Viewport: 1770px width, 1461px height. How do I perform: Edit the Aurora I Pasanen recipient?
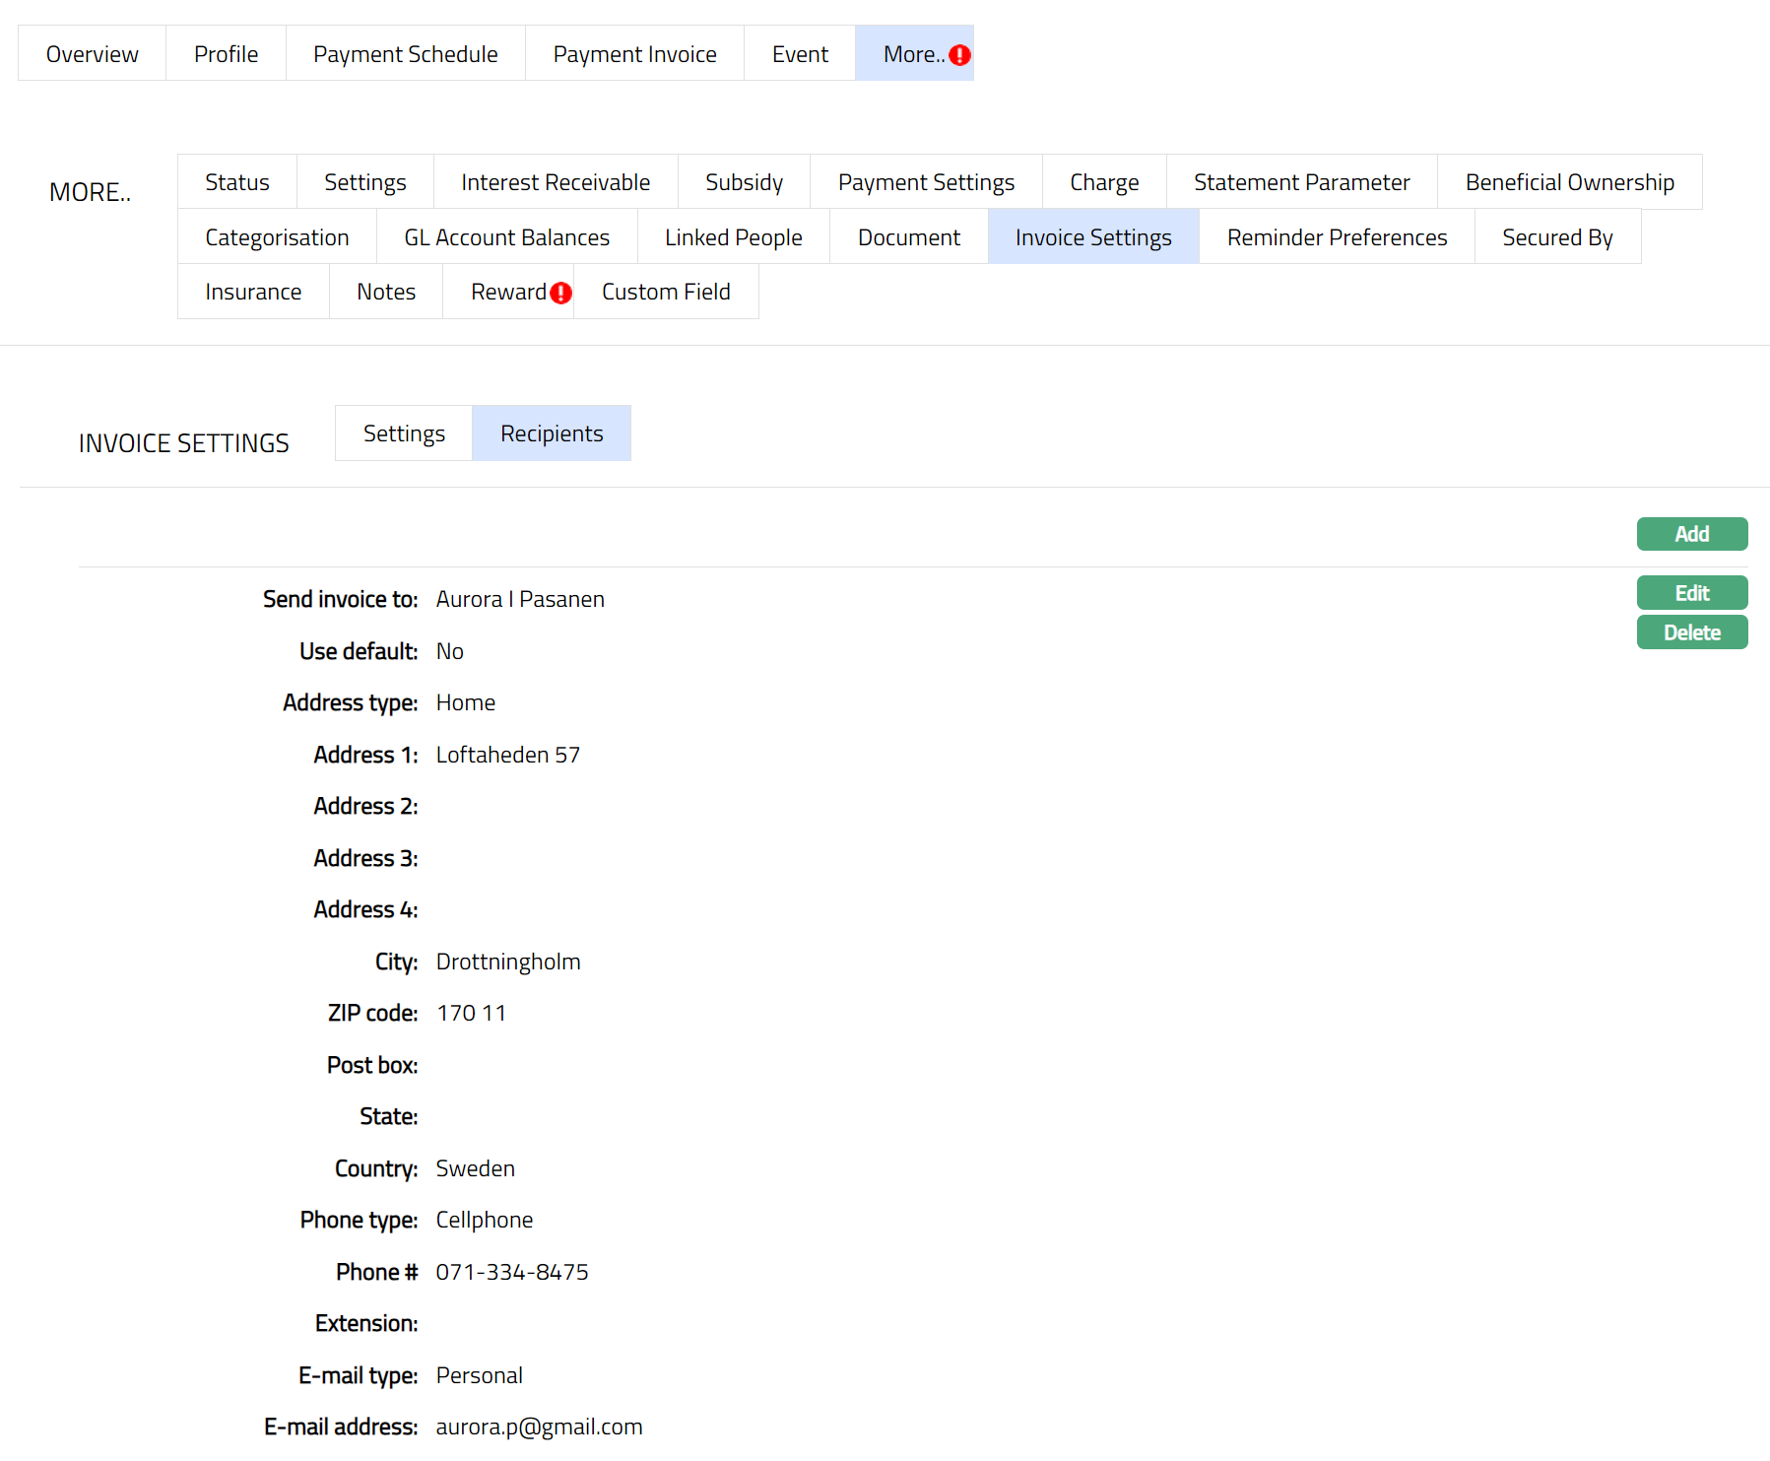tap(1691, 593)
